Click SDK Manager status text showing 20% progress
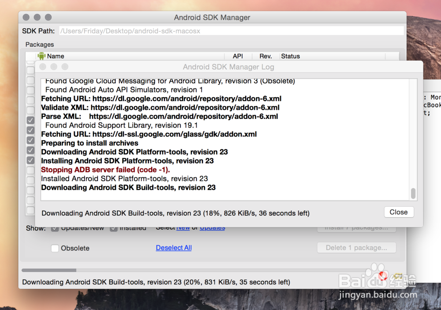Screen dimensions: 441x310 tap(156, 282)
